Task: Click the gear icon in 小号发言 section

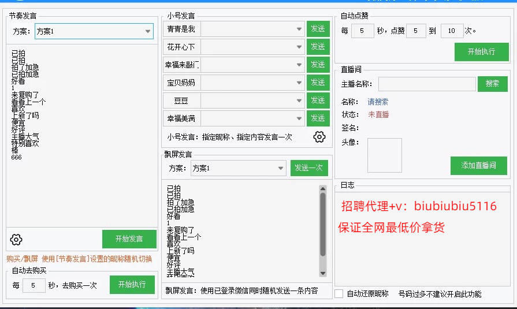Action: point(319,137)
